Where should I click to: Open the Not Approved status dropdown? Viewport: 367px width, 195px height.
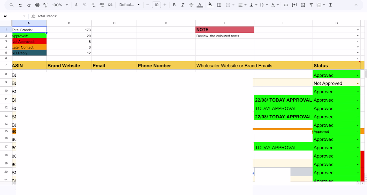(358, 83)
